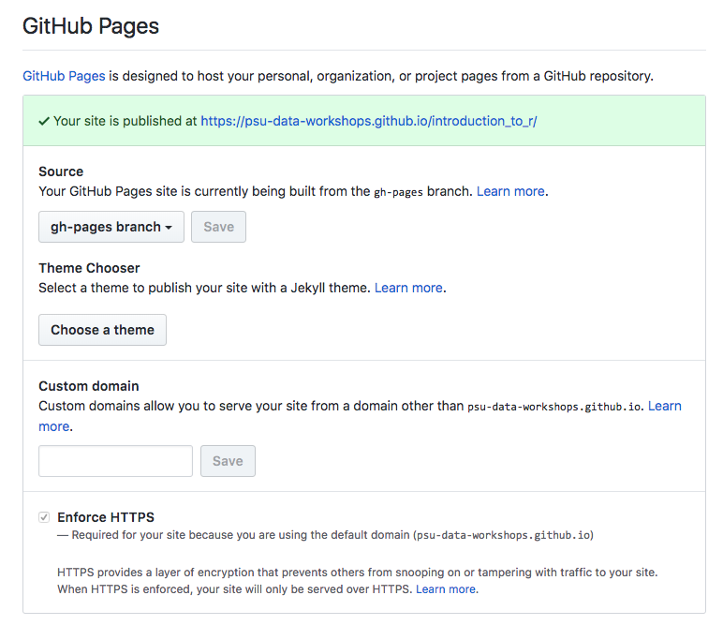Click the custom domain text field
Viewport: 723px width, 640px height.
click(x=115, y=461)
